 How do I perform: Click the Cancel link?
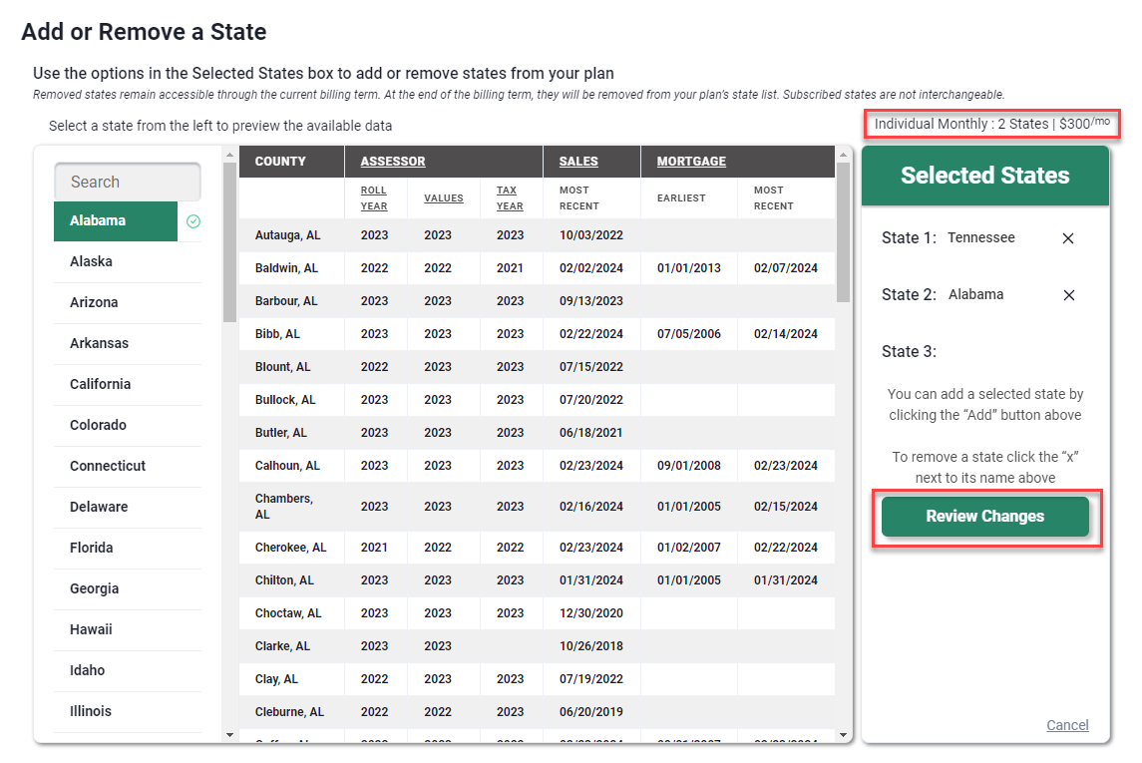coord(1067,725)
